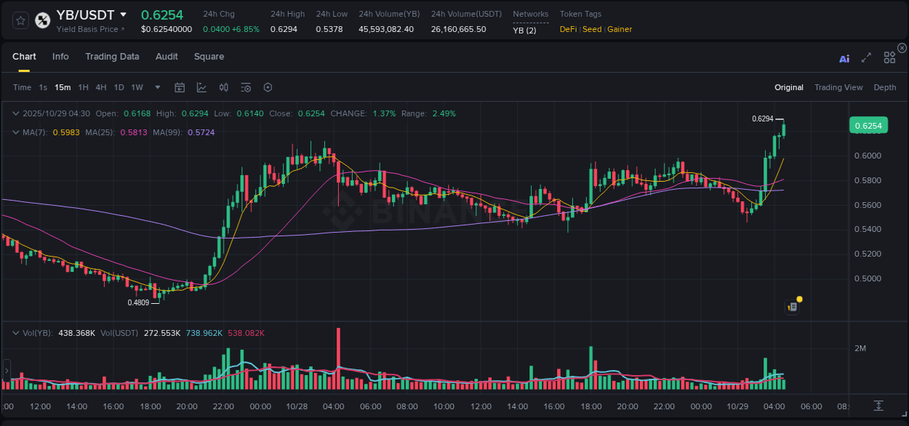Switch to the Trading Data tab
This screenshot has height=426, width=909.
(x=112, y=57)
